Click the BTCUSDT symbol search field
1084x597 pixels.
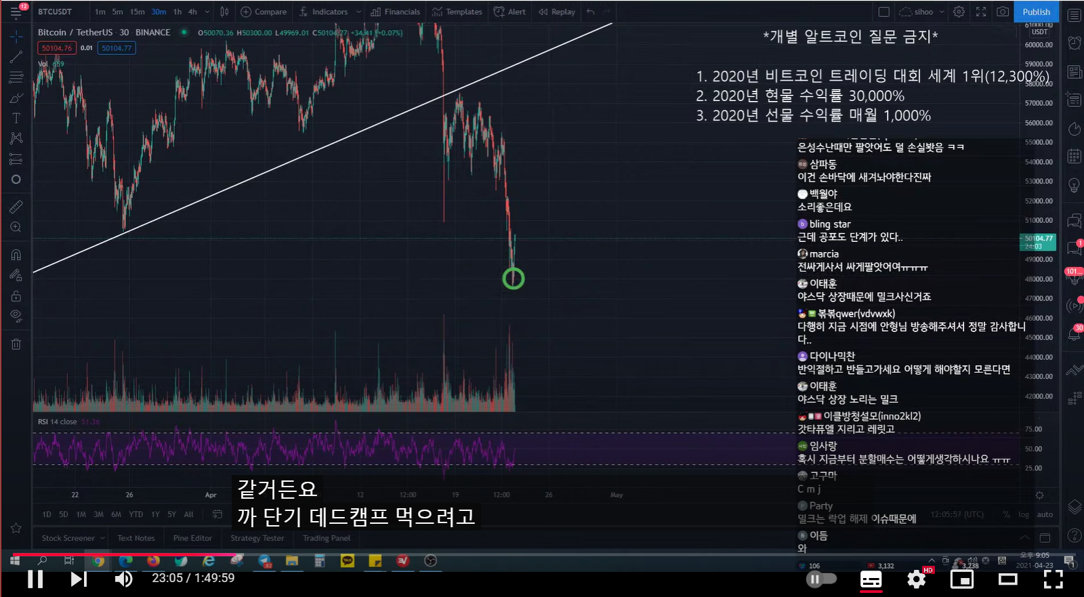coord(56,12)
